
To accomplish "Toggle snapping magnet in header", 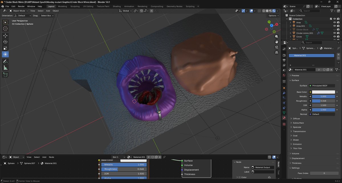I will [141, 11].
